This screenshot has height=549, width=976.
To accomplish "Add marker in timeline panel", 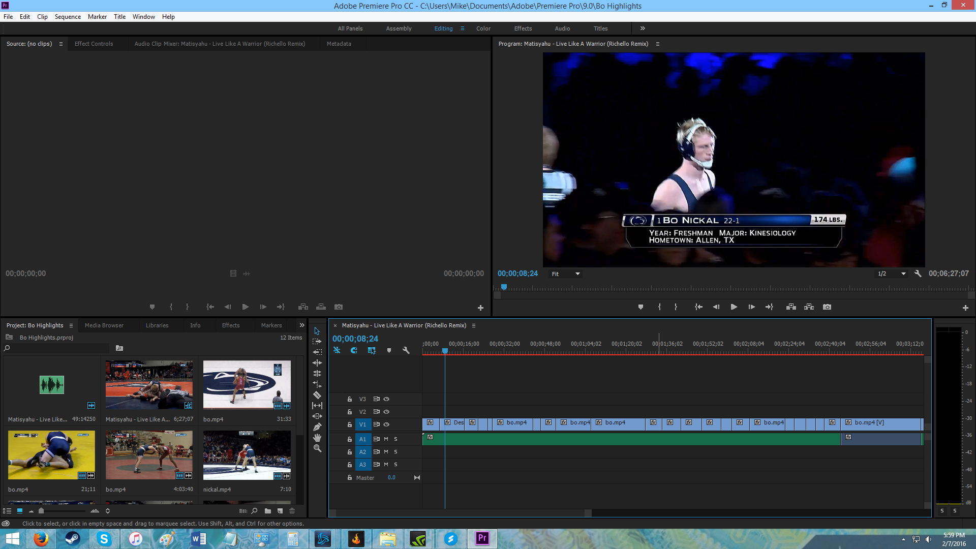I will tap(389, 350).
